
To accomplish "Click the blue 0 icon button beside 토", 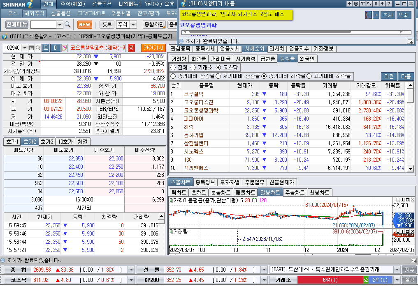I will pyautogui.click(x=55, y=48).
